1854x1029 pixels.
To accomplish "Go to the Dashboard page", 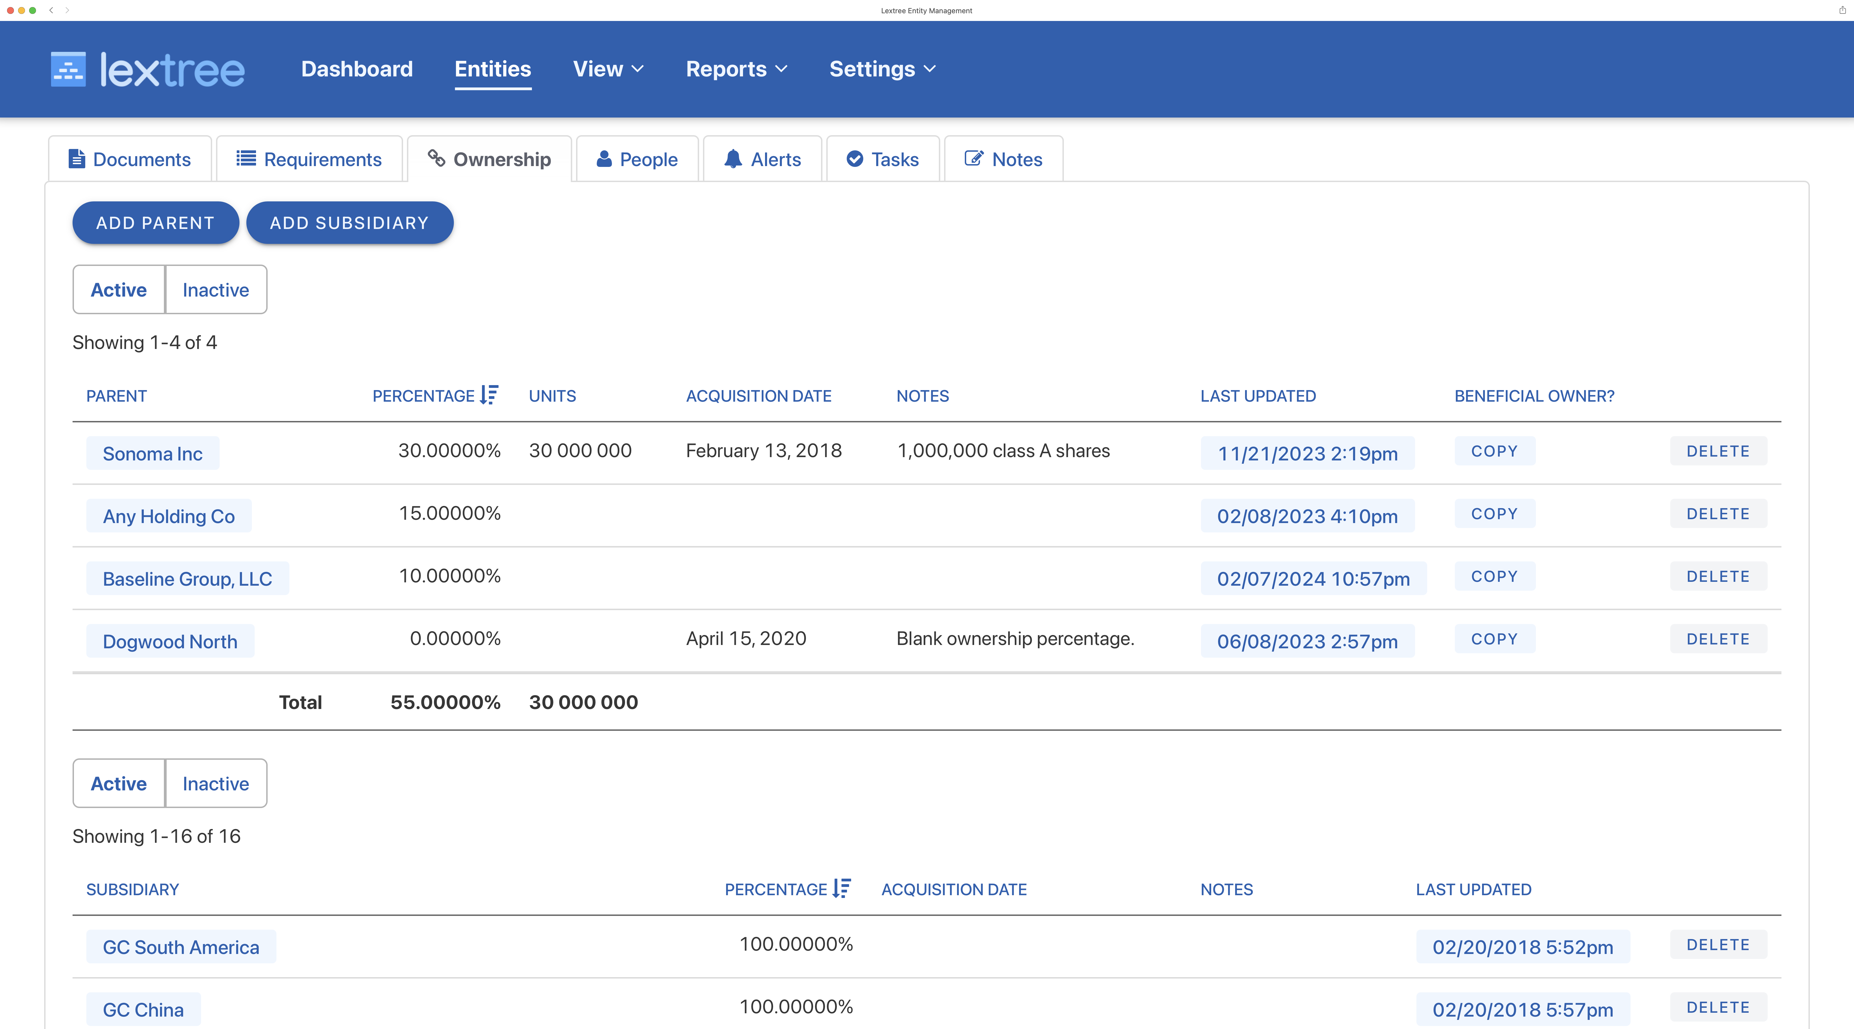I will pyautogui.click(x=357, y=69).
